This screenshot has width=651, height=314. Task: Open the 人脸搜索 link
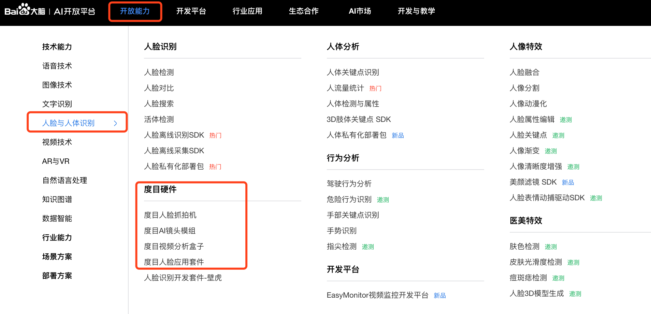159,104
